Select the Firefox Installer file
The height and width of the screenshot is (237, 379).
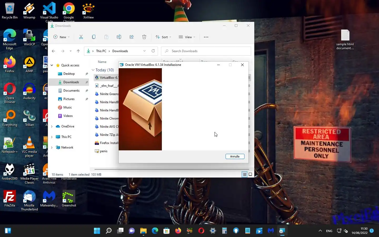[x=106, y=143]
